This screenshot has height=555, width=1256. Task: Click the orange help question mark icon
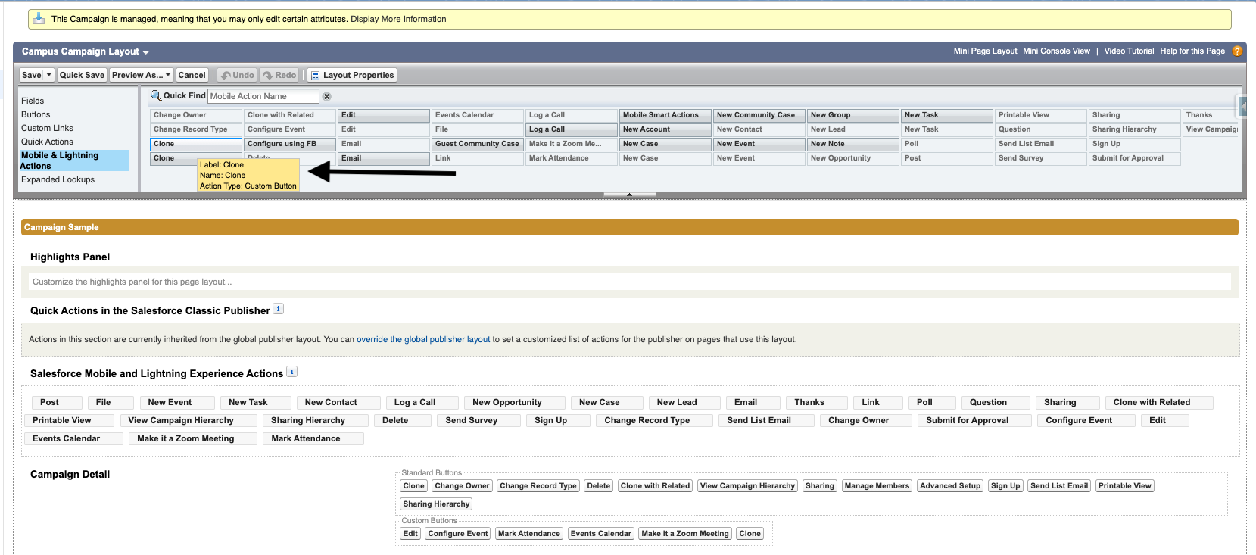[1237, 51]
